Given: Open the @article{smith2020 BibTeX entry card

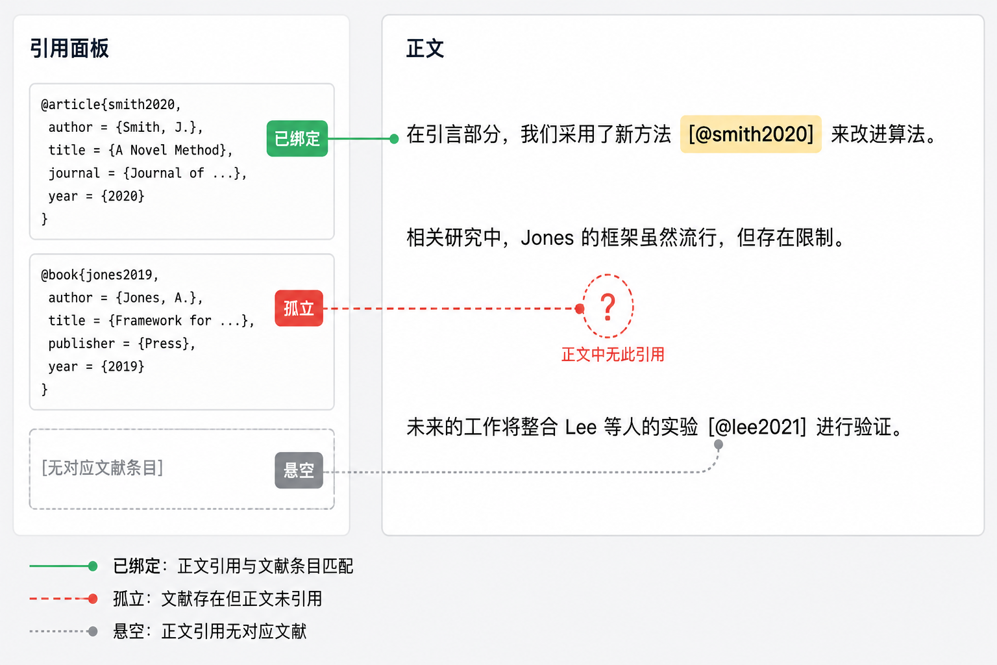Looking at the screenshot, I should [x=182, y=162].
